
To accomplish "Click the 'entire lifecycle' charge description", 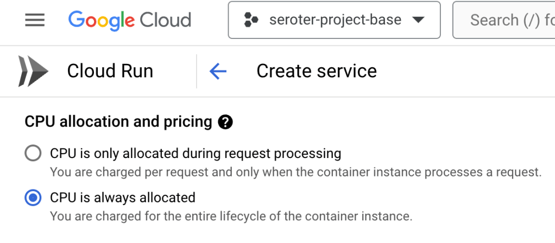I will pos(231,216).
